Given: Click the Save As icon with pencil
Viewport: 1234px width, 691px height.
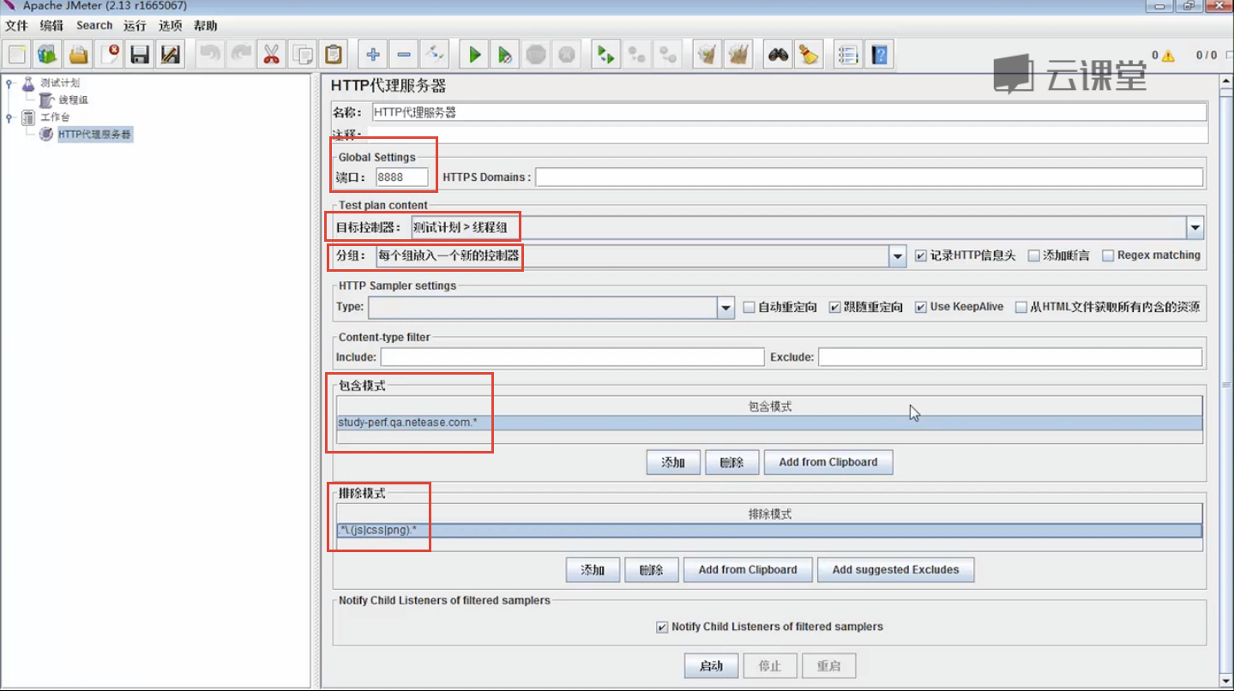Looking at the screenshot, I should click(x=171, y=55).
